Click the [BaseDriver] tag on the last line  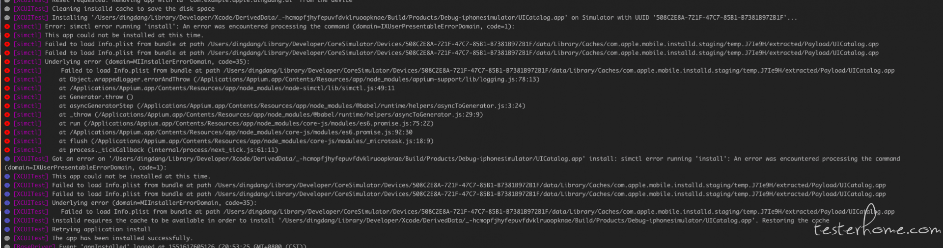[34, 246]
